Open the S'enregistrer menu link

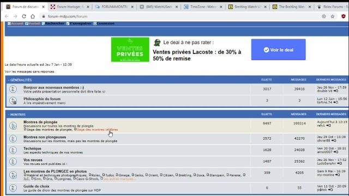click(79, 23)
